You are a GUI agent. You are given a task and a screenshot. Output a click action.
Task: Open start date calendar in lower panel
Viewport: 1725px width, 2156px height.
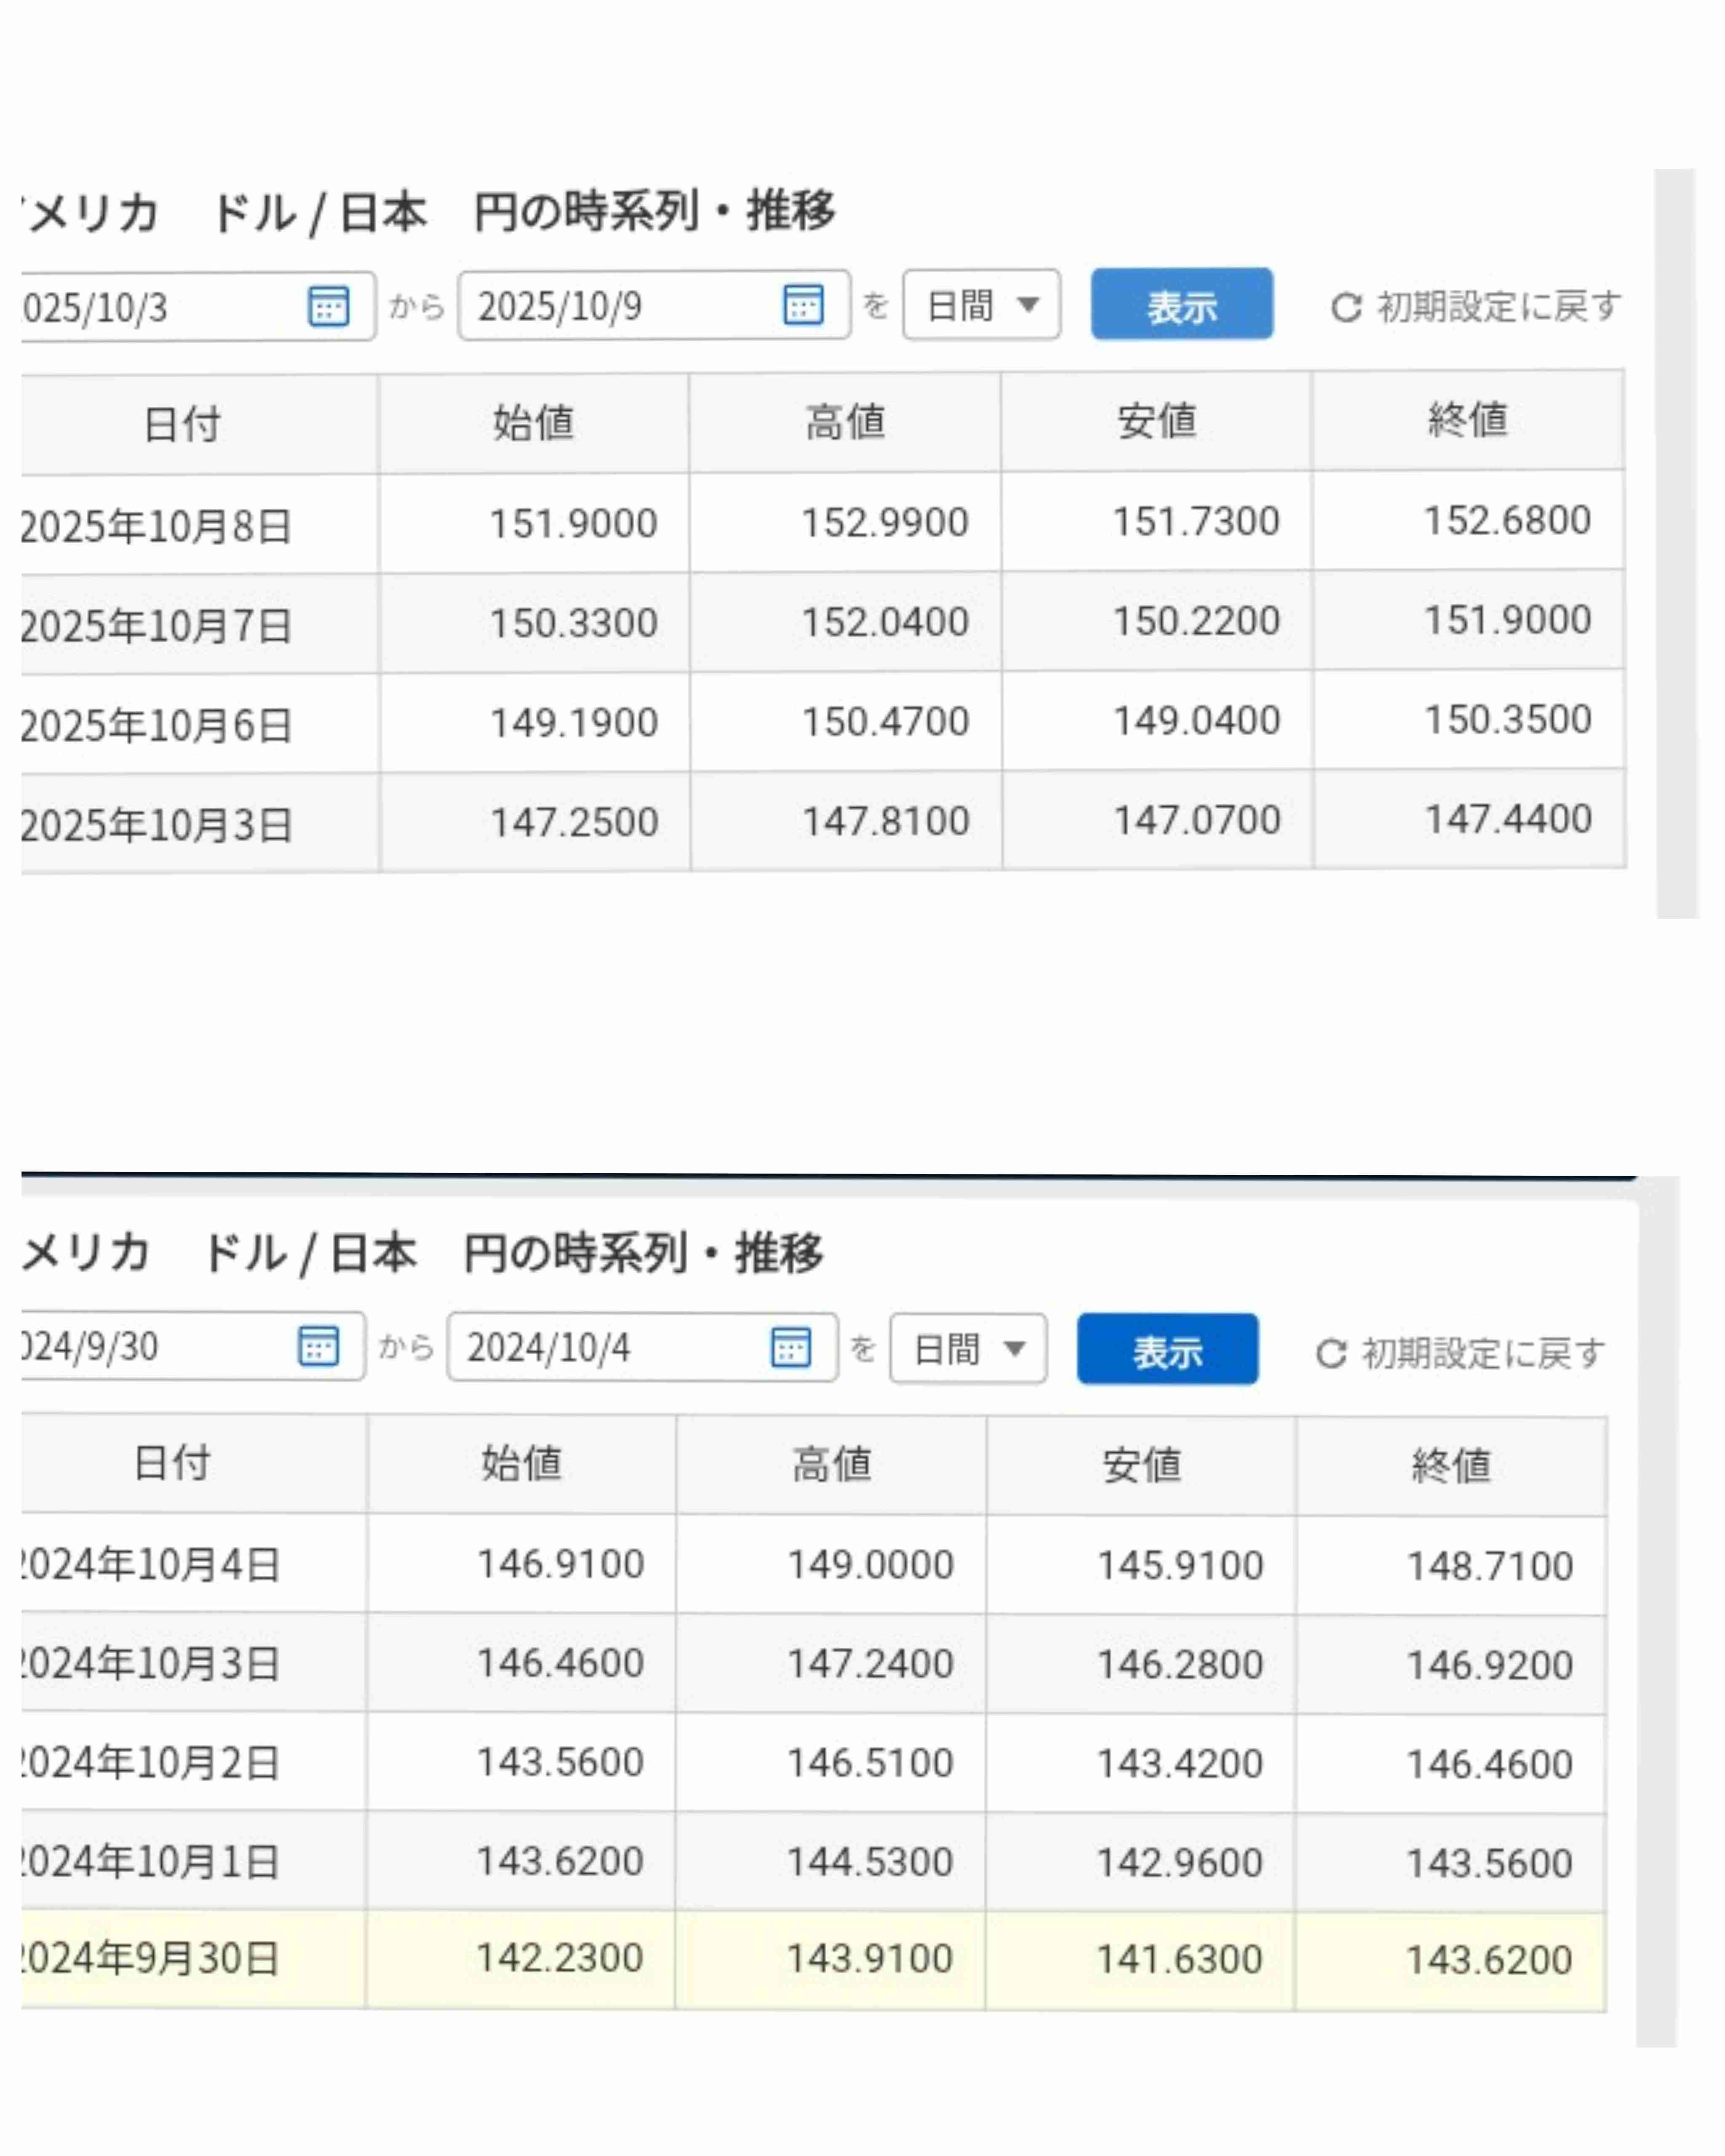point(318,1346)
